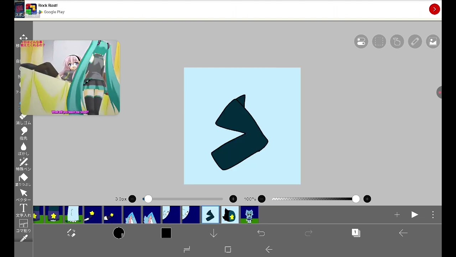
Task: Undo the last stroke
Action: 261,233
